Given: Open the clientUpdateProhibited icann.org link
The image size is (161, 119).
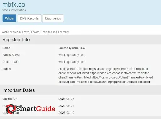Looking at the screenshot, I should pyautogui.click(x=120, y=82).
